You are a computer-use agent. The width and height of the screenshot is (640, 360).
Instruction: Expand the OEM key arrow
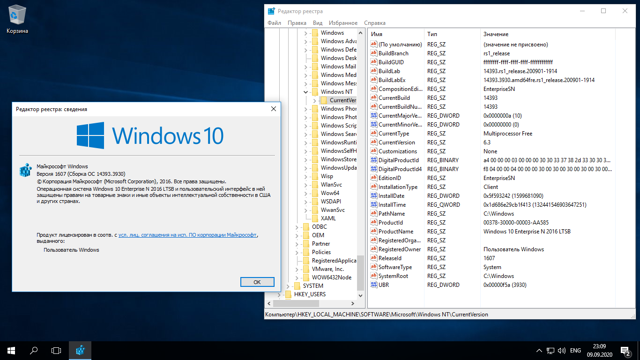coord(297,235)
